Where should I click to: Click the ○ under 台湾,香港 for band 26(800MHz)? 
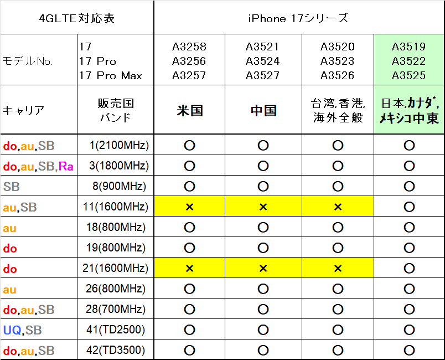point(338,289)
